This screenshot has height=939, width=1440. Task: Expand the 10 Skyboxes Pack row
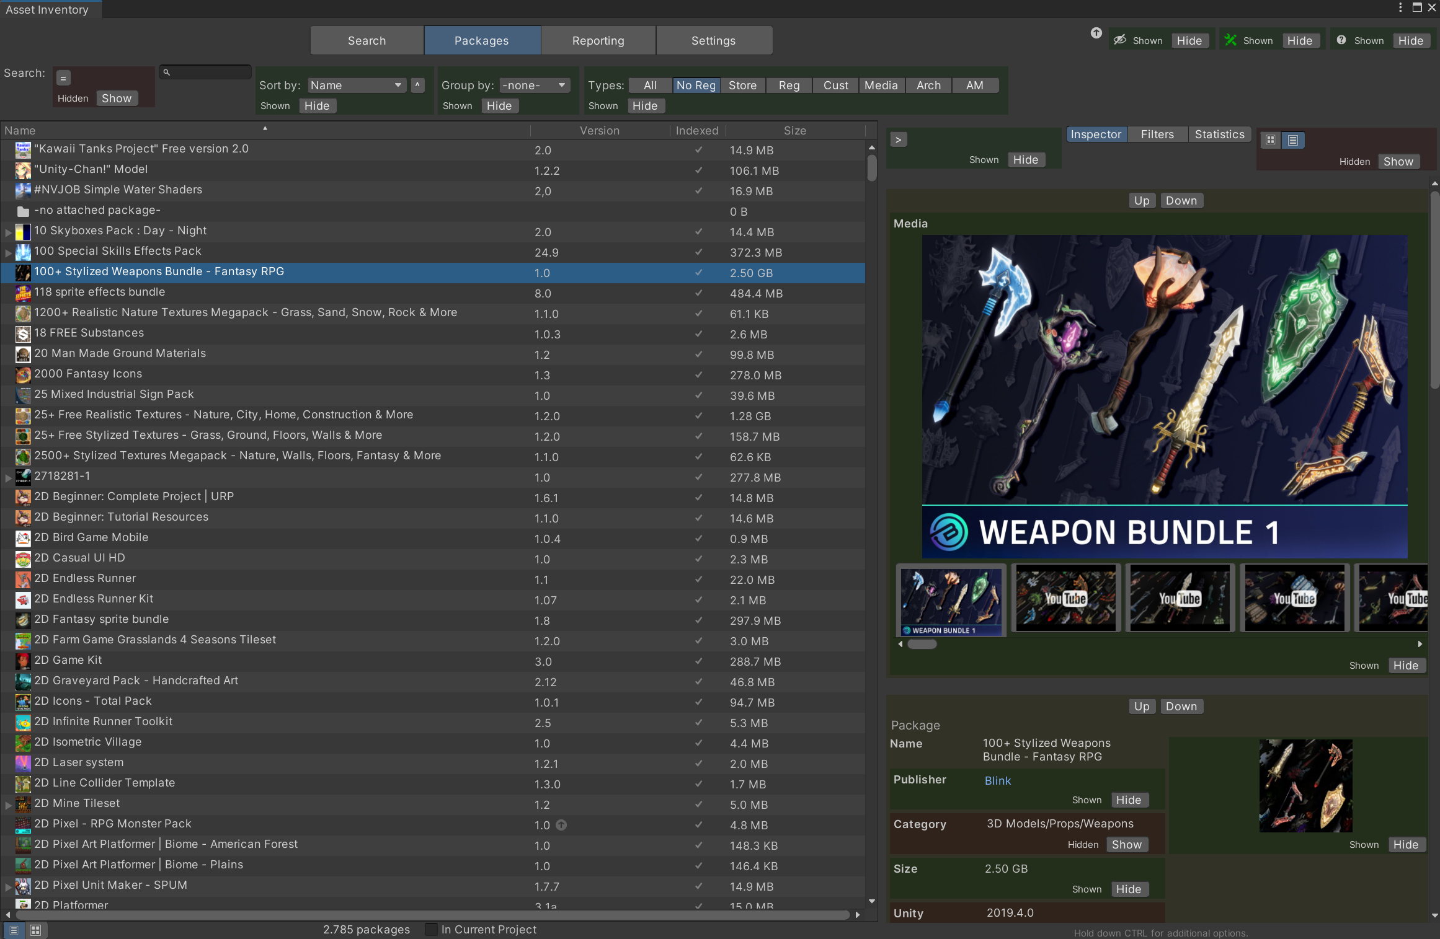click(8, 232)
